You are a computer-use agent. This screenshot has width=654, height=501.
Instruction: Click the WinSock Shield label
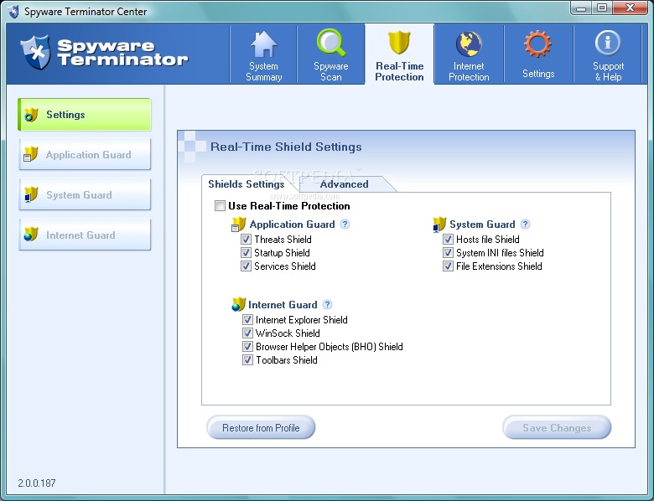pos(288,333)
